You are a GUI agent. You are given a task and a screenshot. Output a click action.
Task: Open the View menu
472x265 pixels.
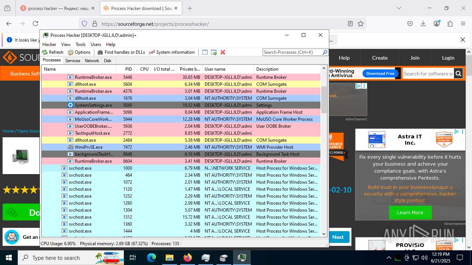click(x=66, y=44)
